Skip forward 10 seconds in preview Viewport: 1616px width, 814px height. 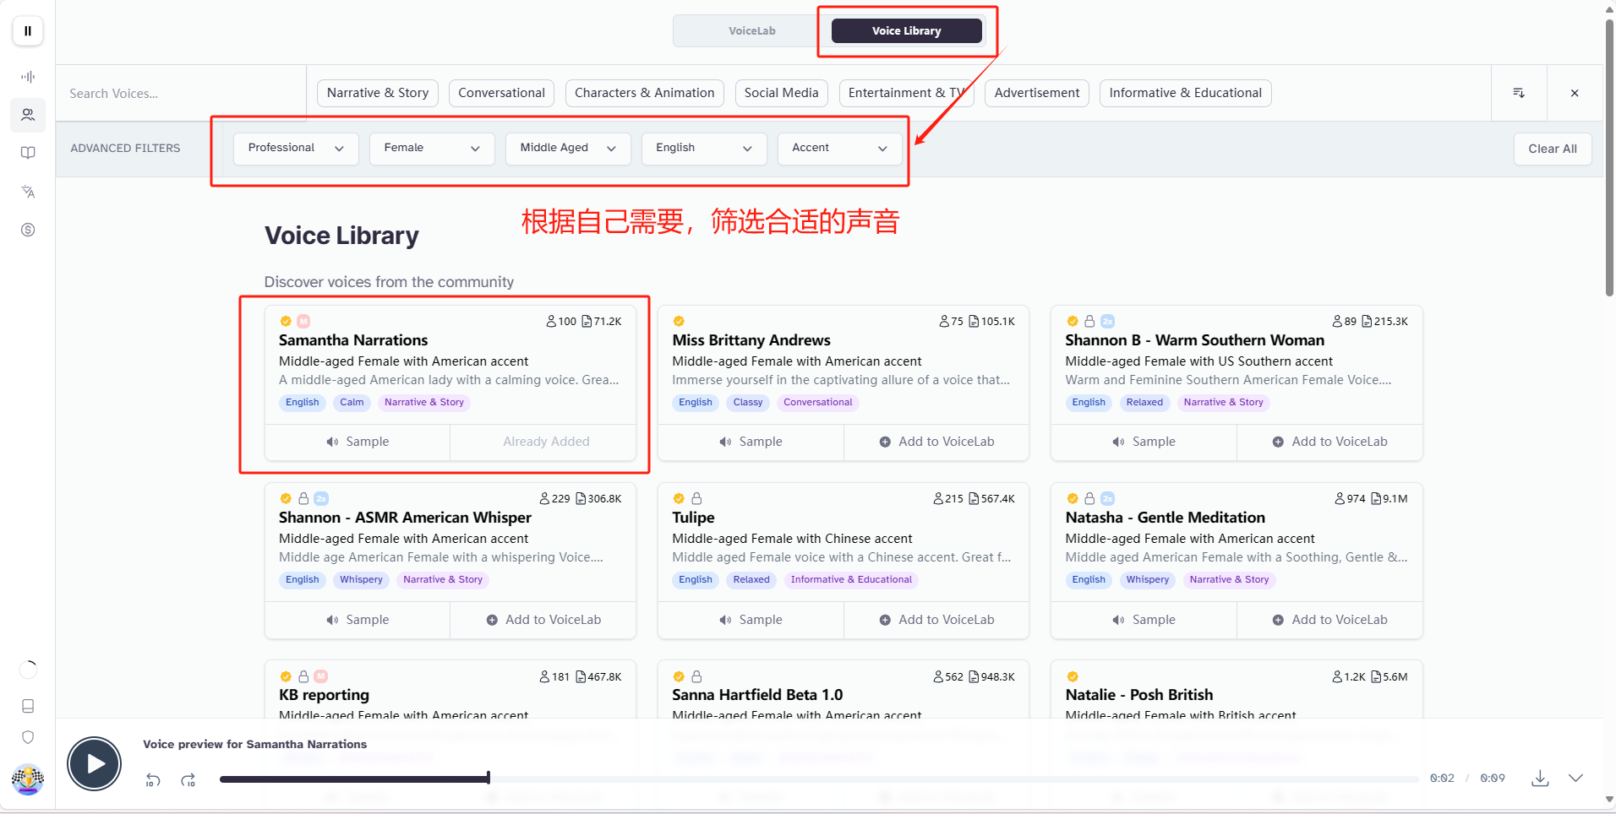pos(188,779)
